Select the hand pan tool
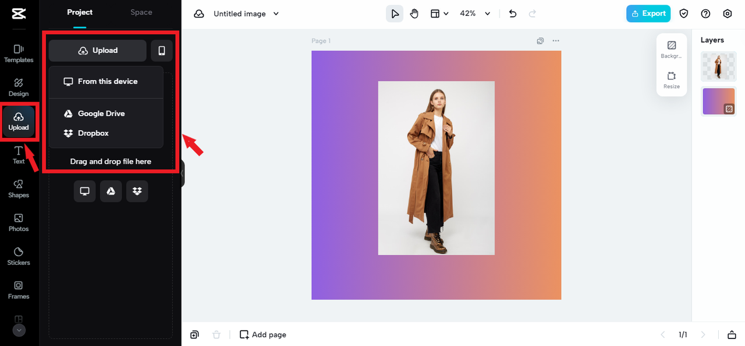 (x=414, y=13)
